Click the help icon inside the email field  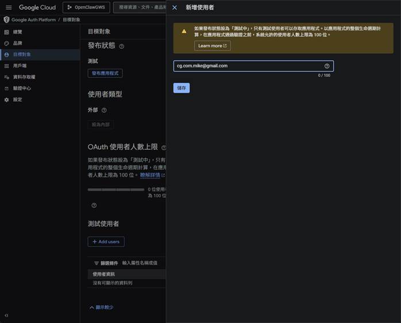pyautogui.click(x=327, y=66)
